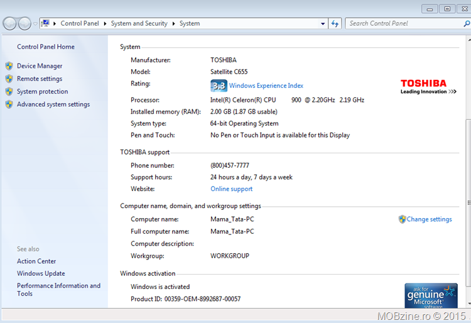This screenshot has width=471, height=323.
Task: Click the (800)457-7777 phone number
Action: tap(230, 165)
